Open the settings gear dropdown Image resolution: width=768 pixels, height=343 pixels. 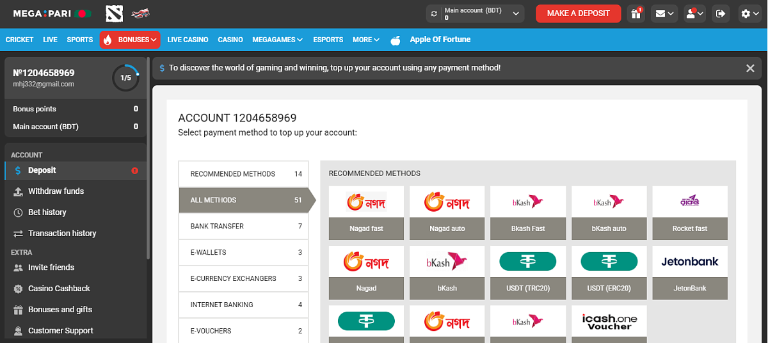750,13
